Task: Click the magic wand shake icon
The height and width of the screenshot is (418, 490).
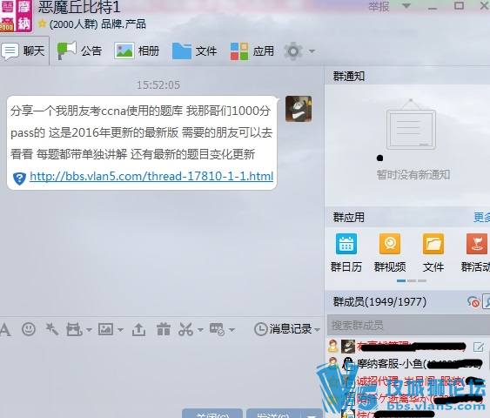Action: click(x=51, y=329)
